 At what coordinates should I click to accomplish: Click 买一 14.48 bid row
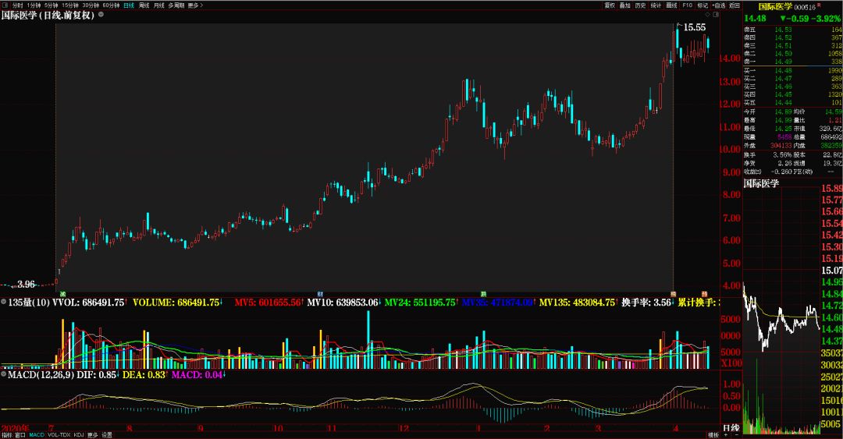792,70
